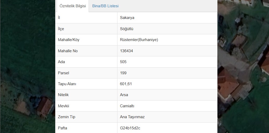
Task: Click the İlçe row label
Action: tap(61, 29)
